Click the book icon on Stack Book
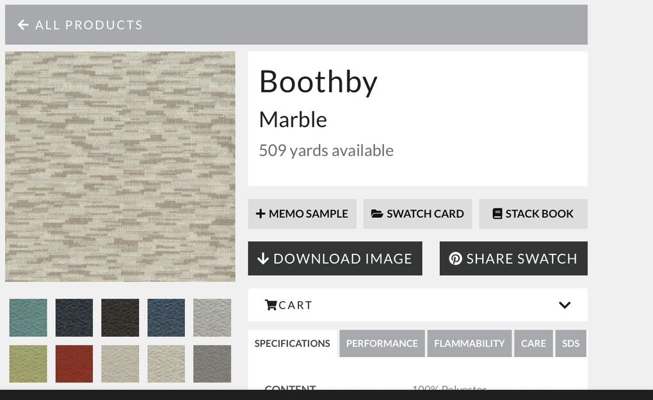Viewport: 653px width, 400px height. click(x=496, y=213)
